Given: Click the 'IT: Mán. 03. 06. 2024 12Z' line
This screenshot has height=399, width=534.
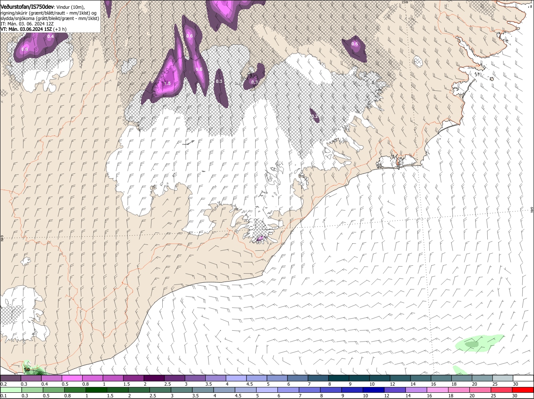Looking at the screenshot, I should tap(27, 24).
